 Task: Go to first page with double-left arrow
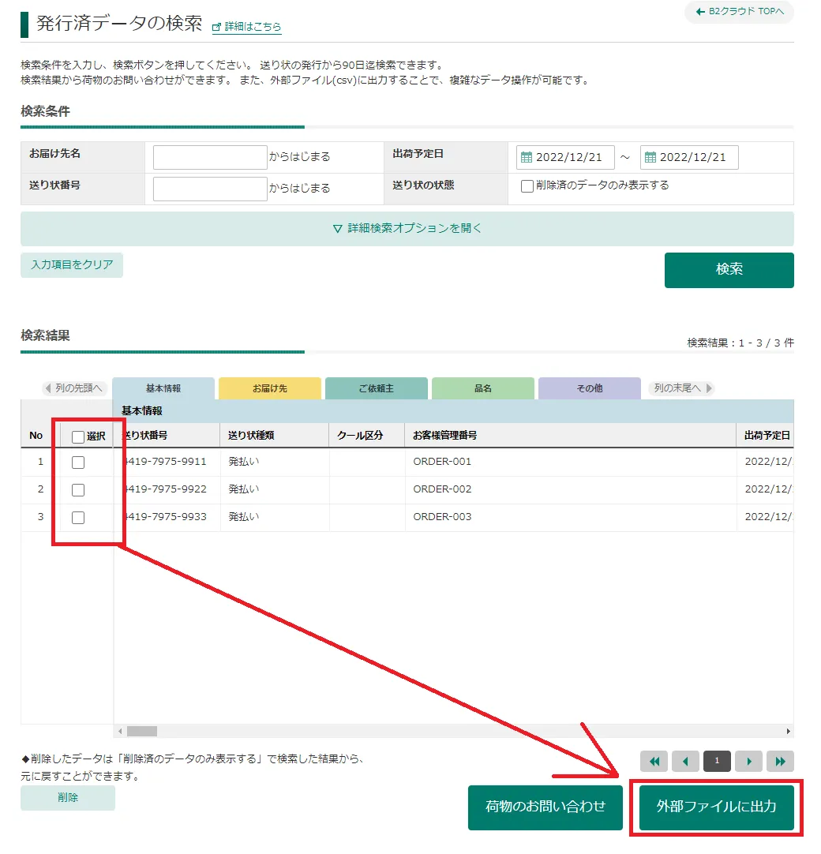point(654,761)
